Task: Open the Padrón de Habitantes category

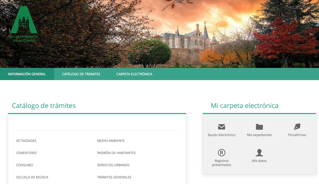Action: pos(117,153)
